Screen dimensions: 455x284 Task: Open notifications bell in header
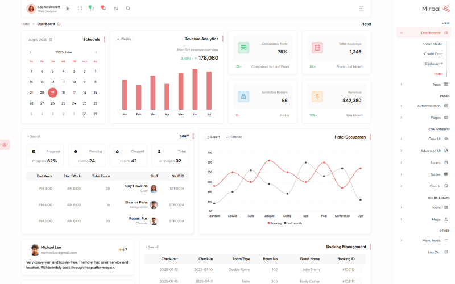click(103, 8)
